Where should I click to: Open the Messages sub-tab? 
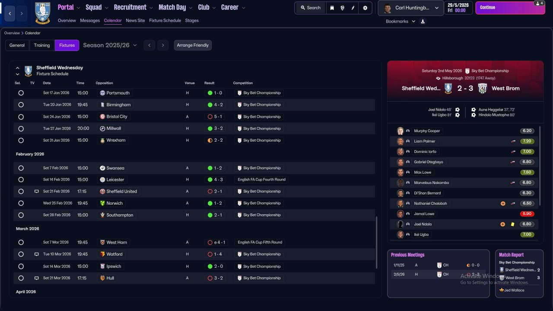pos(90,20)
